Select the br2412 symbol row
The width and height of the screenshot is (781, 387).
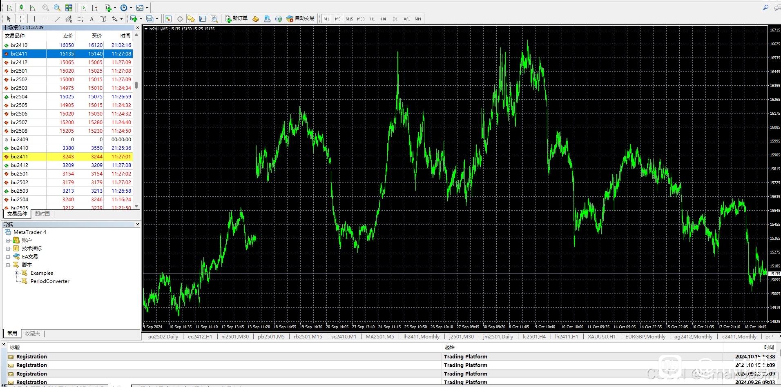(x=68, y=62)
